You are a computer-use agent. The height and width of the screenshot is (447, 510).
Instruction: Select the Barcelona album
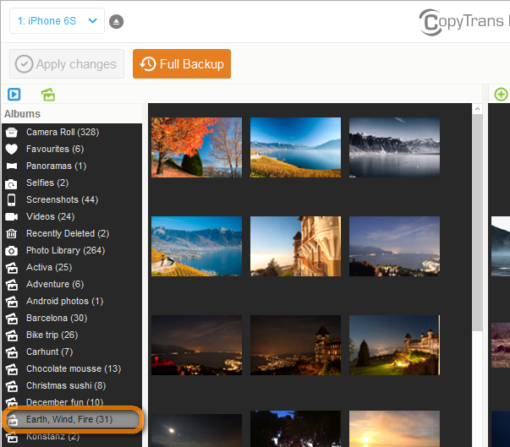pos(56,318)
